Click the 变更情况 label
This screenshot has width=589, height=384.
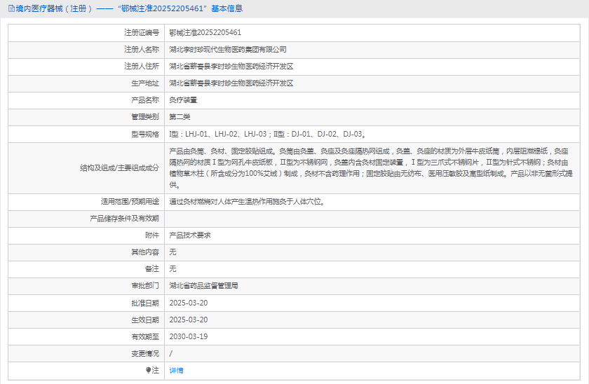click(x=145, y=354)
